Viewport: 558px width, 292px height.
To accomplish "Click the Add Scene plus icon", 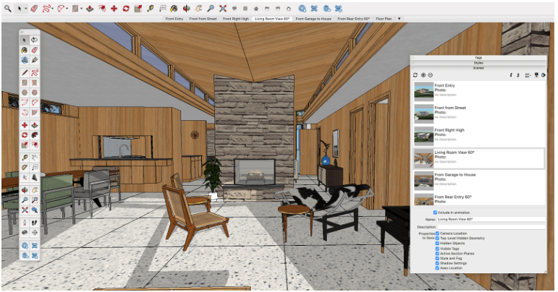I will (423, 74).
